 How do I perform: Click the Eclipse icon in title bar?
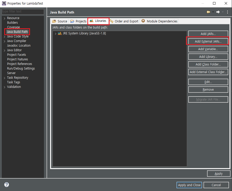(x=4, y=3)
